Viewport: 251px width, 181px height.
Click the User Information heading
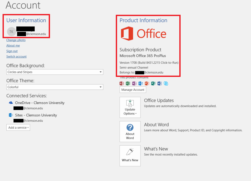(x=26, y=20)
